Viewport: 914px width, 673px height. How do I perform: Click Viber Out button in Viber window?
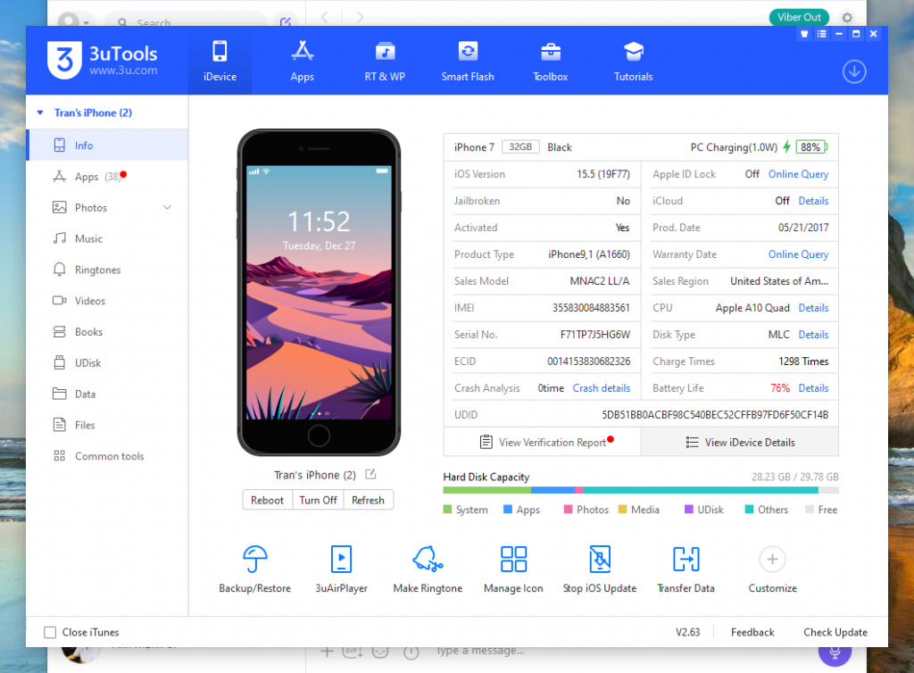pos(799,17)
